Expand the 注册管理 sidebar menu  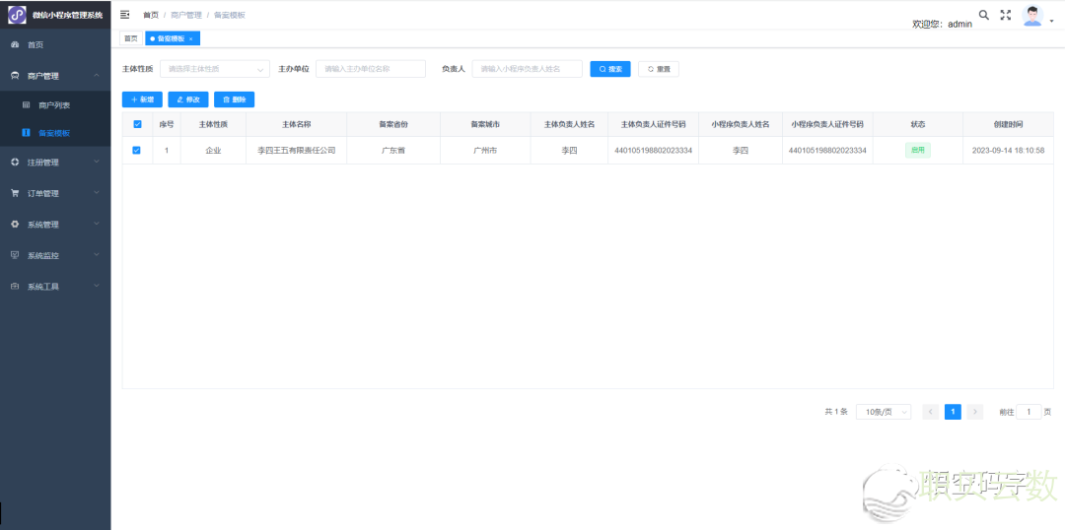click(x=55, y=163)
